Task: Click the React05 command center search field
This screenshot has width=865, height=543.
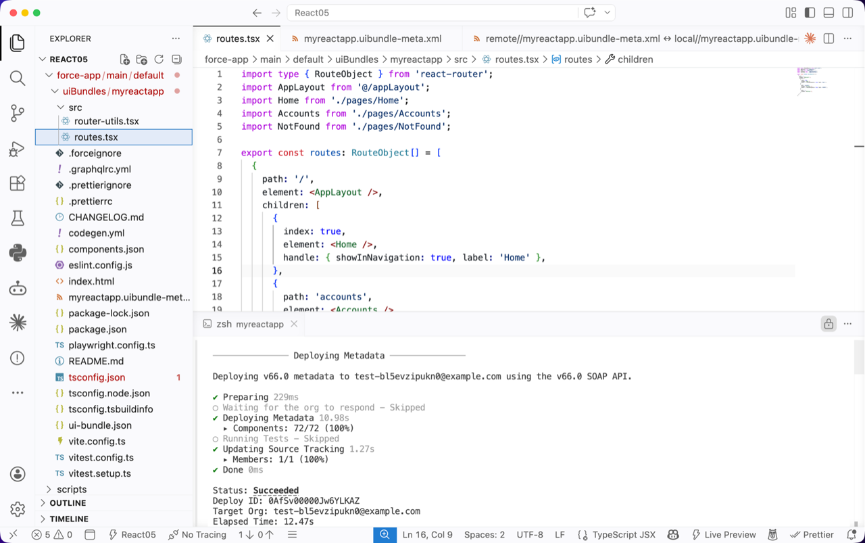Action: 432,13
